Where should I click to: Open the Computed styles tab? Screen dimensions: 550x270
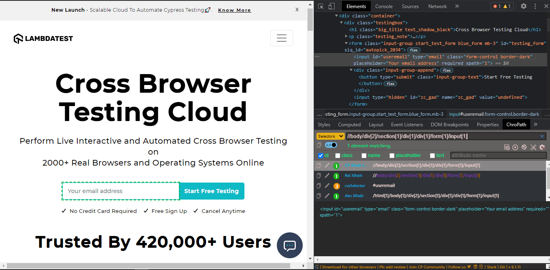349,125
